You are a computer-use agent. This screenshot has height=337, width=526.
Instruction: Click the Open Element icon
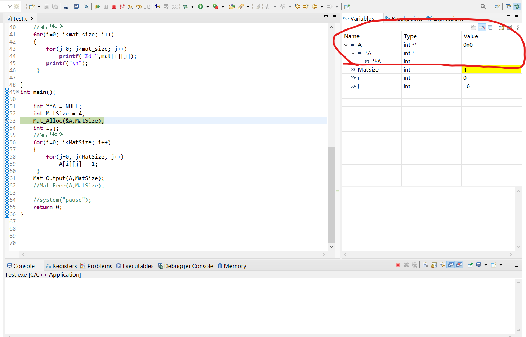click(232, 6)
